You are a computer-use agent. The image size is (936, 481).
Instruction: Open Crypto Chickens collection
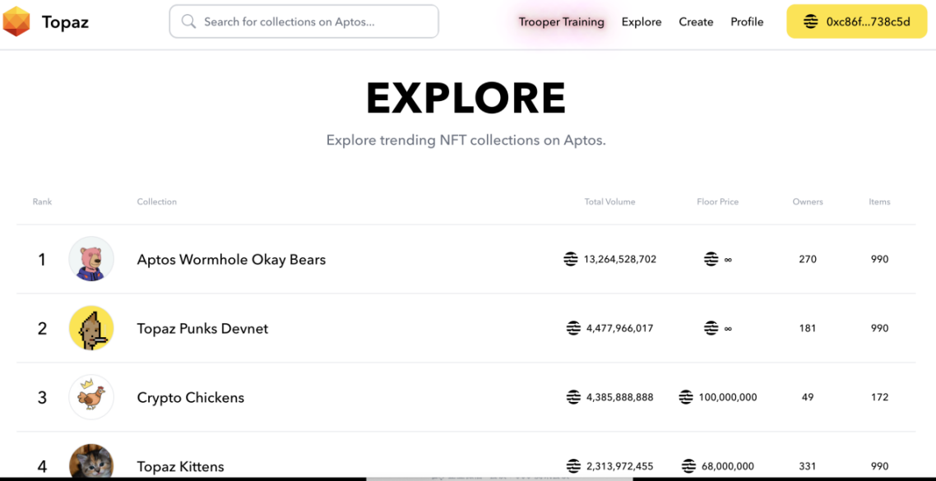coord(191,397)
